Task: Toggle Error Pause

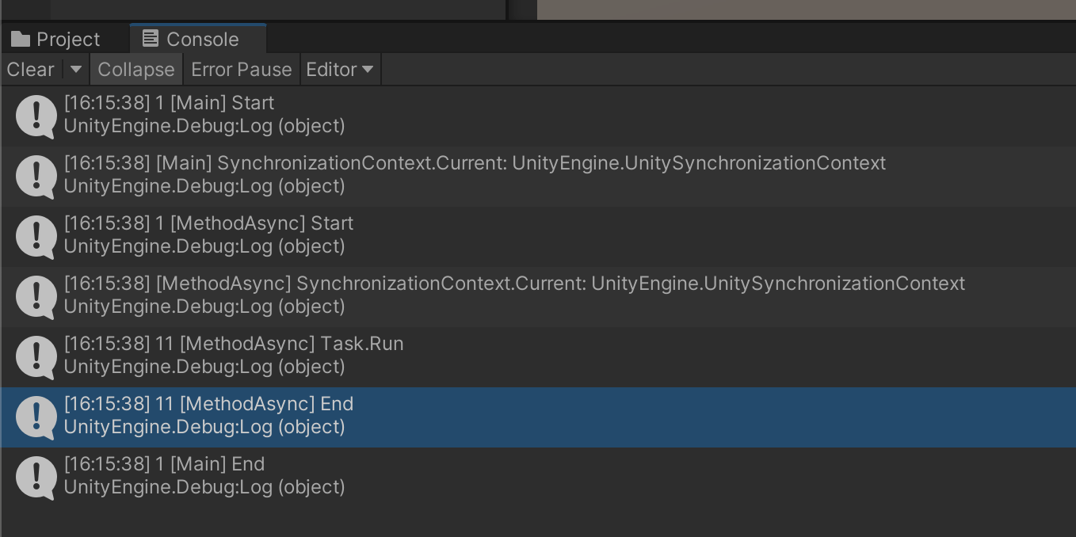Action: tap(242, 70)
